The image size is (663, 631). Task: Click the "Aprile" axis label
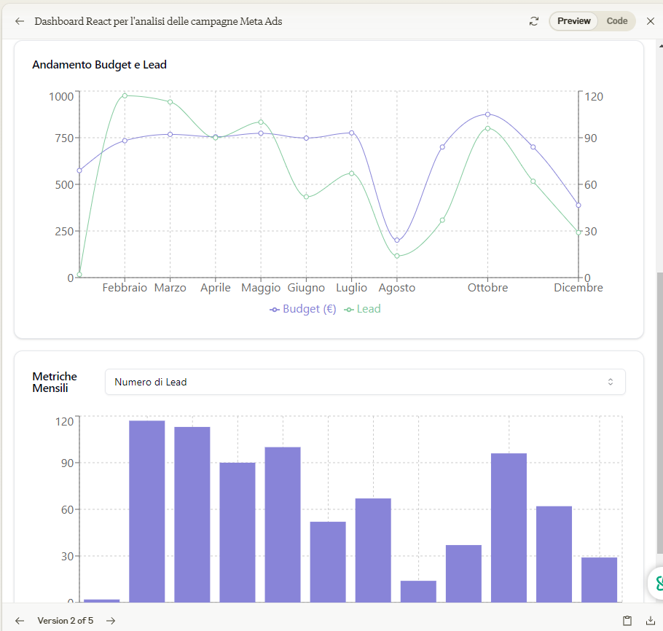click(215, 288)
